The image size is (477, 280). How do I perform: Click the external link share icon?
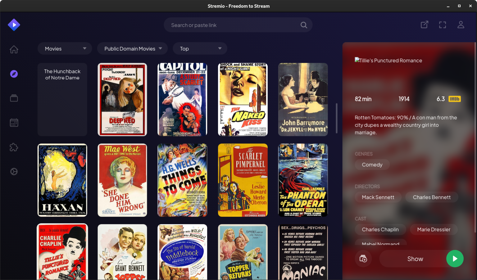click(x=424, y=25)
